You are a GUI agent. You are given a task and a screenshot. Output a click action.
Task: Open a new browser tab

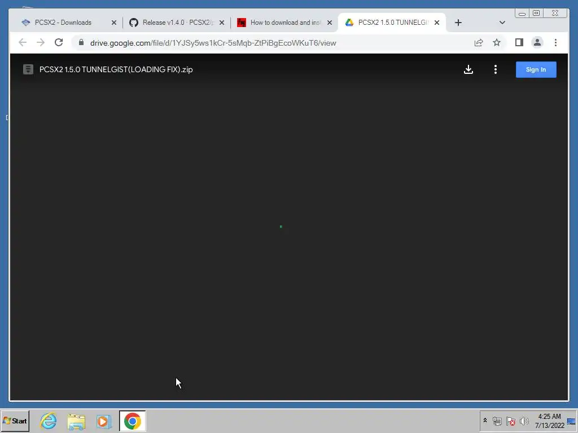click(x=458, y=23)
